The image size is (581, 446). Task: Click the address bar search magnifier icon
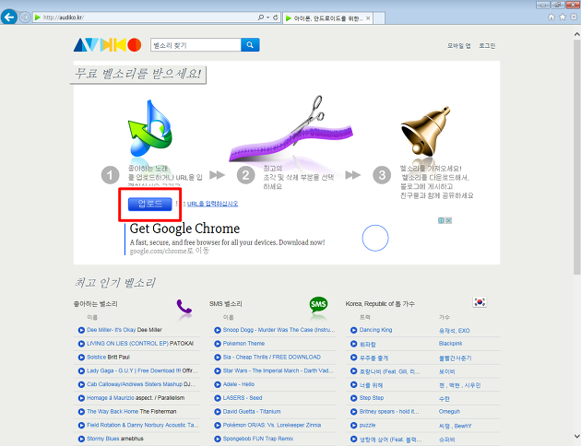click(261, 17)
